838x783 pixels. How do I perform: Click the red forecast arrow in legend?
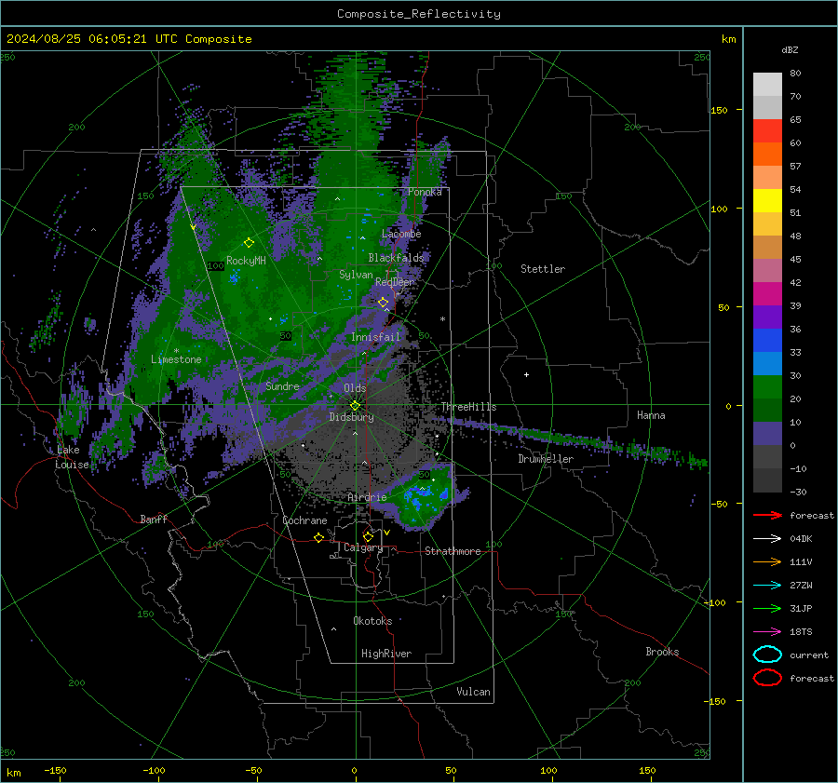(x=767, y=515)
